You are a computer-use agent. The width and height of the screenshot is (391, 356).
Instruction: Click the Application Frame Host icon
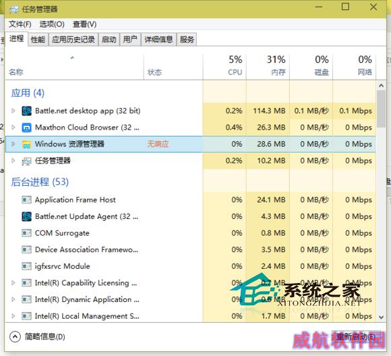27,200
